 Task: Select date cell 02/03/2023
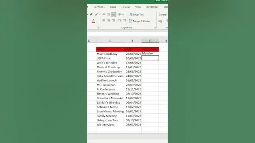133,124
